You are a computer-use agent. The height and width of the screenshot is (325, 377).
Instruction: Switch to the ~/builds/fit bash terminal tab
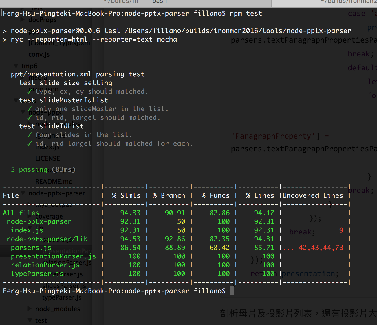[136, 2]
